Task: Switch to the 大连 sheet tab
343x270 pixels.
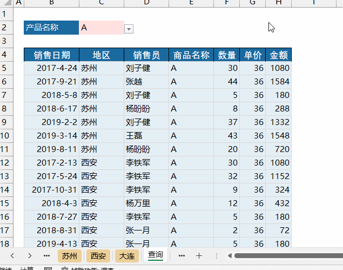Action: [x=127, y=256]
